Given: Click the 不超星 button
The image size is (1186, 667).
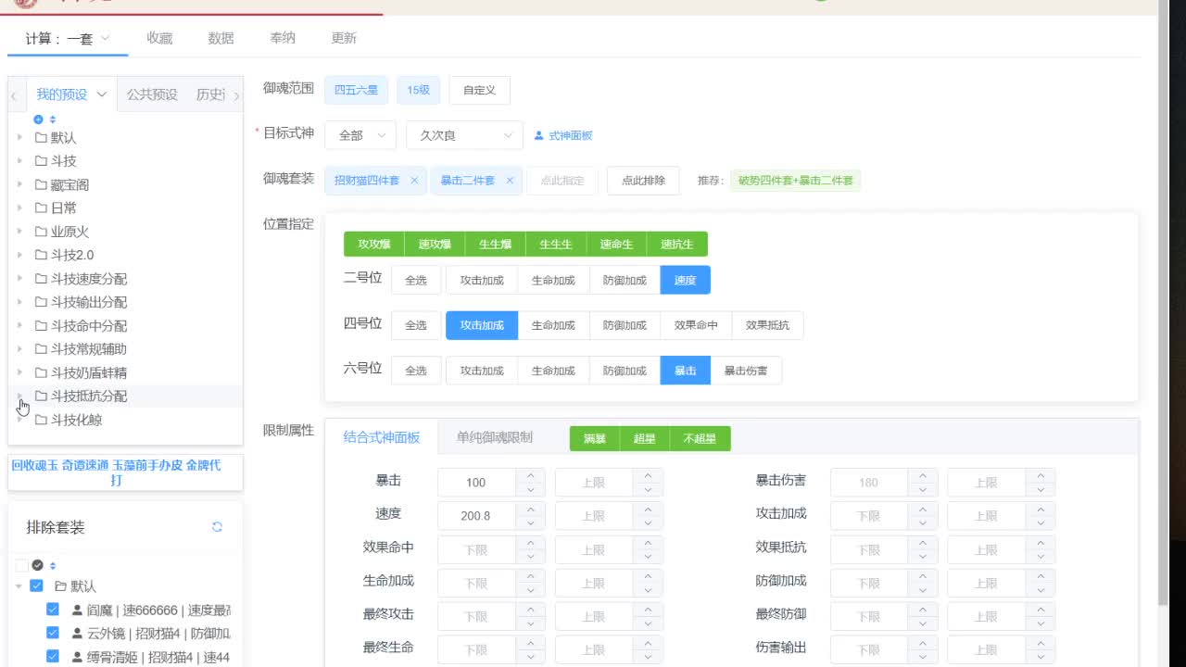Looking at the screenshot, I should [700, 439].
